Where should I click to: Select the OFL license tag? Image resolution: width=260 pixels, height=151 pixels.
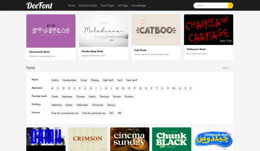point(111,113)
